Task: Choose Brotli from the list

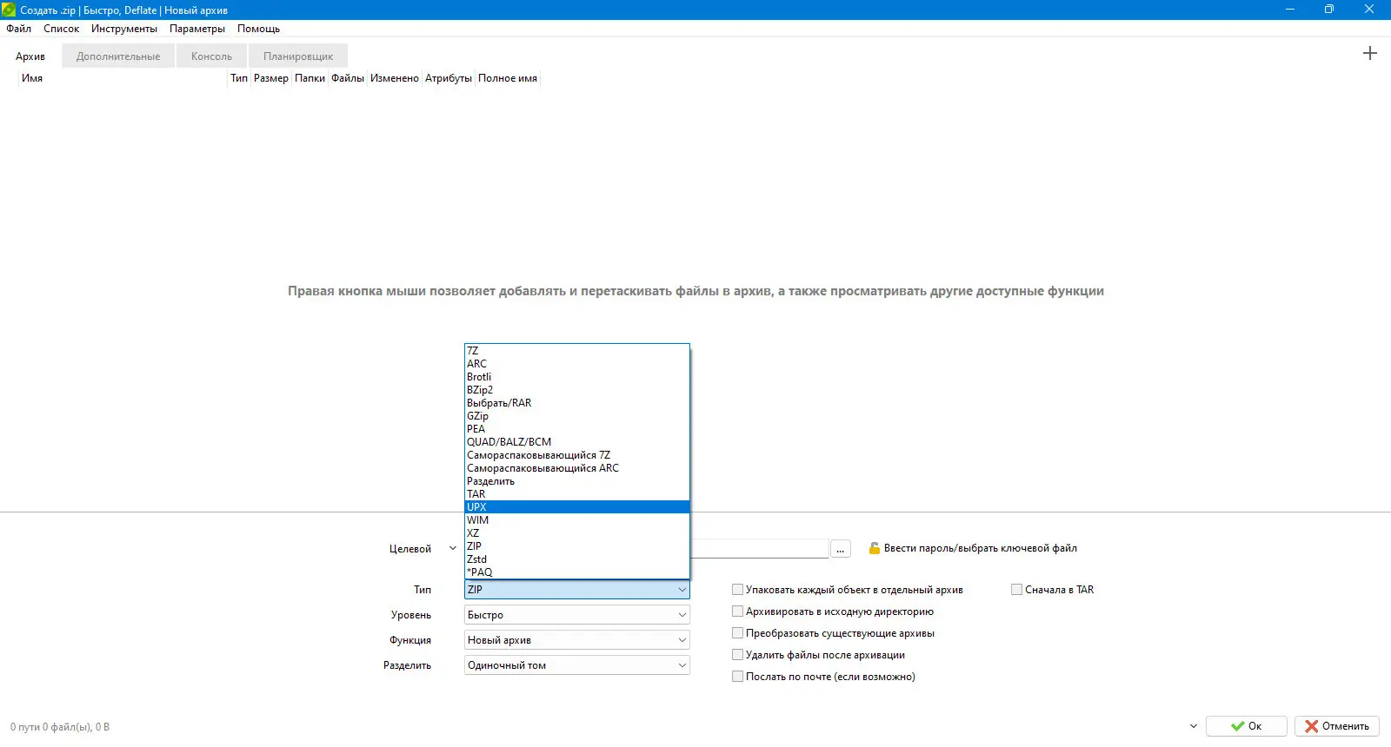Action: point(577,377)
